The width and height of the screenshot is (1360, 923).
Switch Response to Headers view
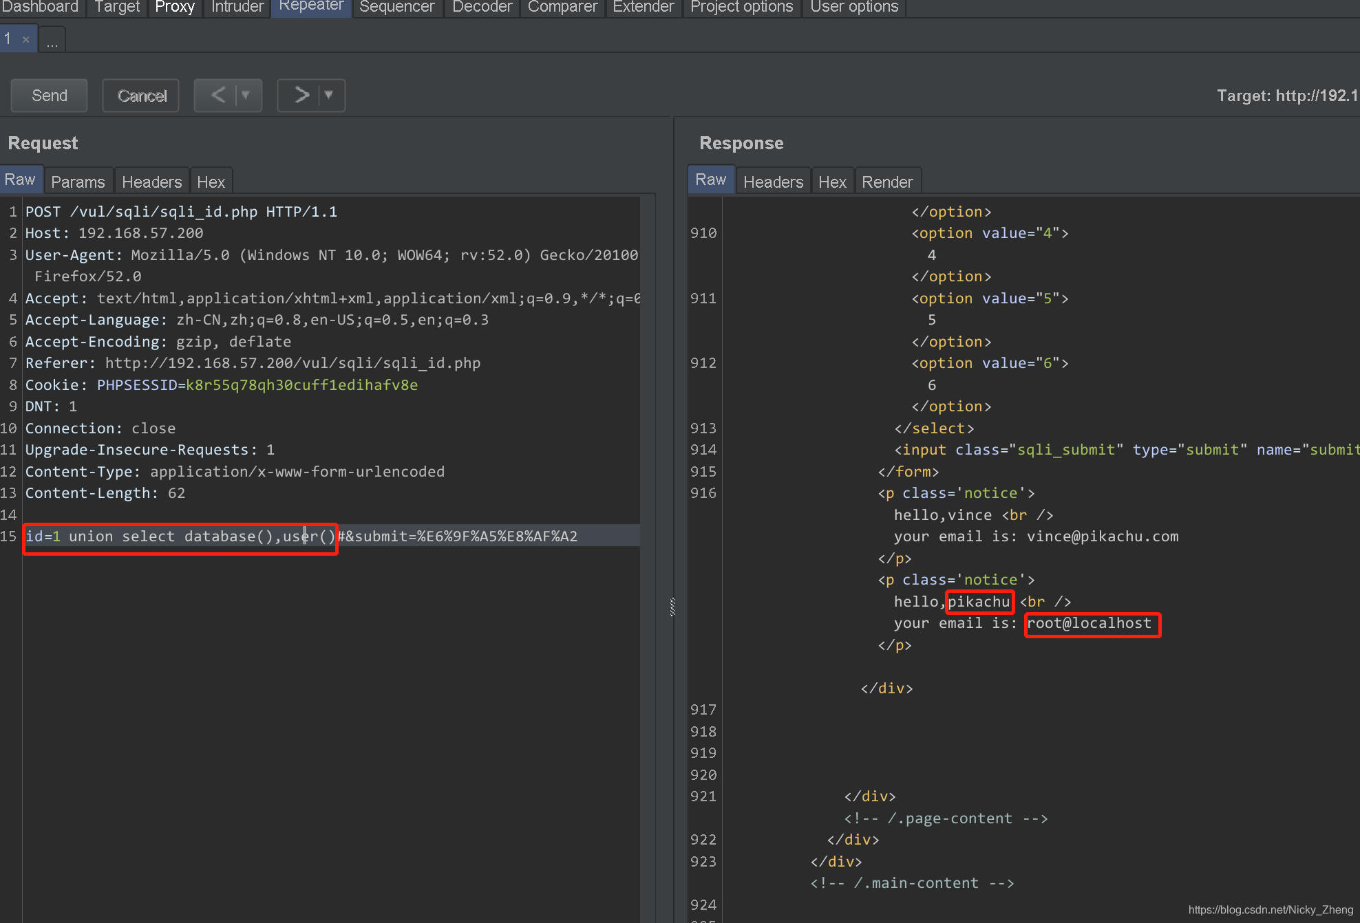coord(774,182)
